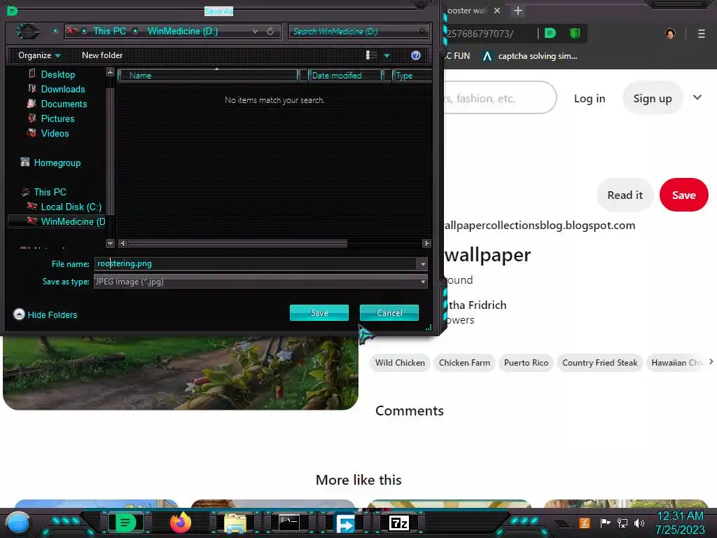
Task: Open Firefox from the taskbar
Action: (181, 523)
